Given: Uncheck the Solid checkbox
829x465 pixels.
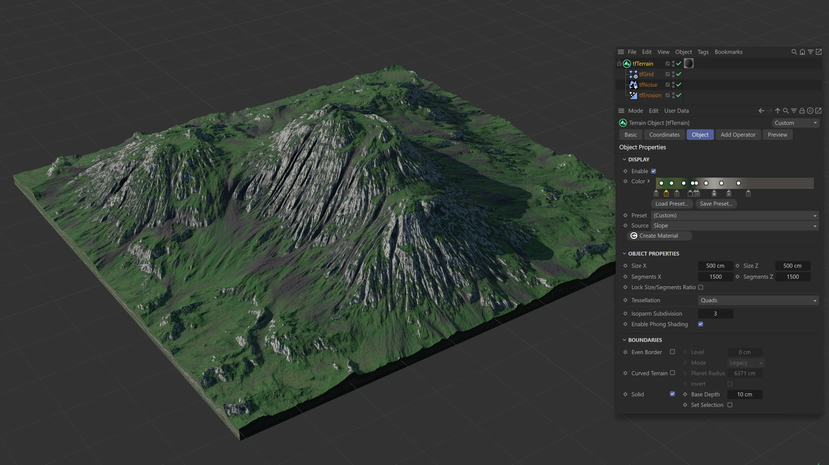Looking at the screenshot, I should 672,394.
